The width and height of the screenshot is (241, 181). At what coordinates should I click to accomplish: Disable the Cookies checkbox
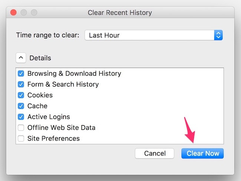click(21, 95)
